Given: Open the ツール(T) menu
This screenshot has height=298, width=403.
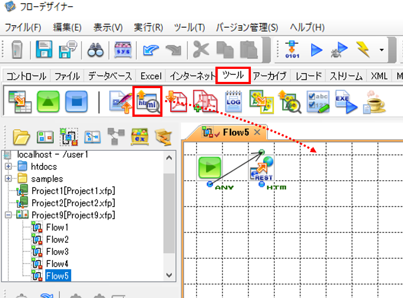Looking at the screenshot, I should [x=189, y=27].
